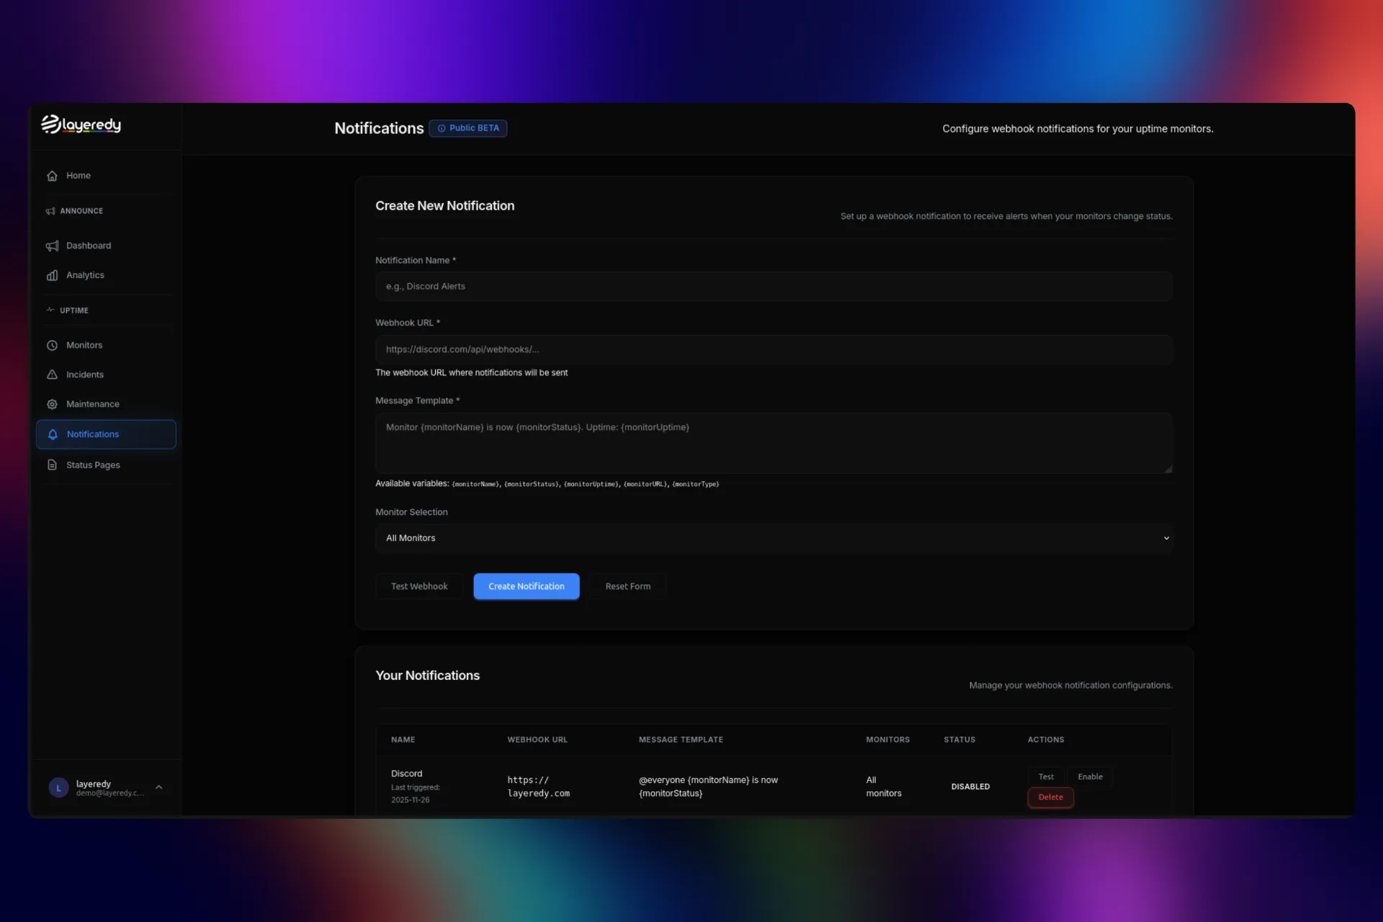Open the All Monitors dropdown
The height and width of the screenshot is (922, 1383).
[773, 537]
